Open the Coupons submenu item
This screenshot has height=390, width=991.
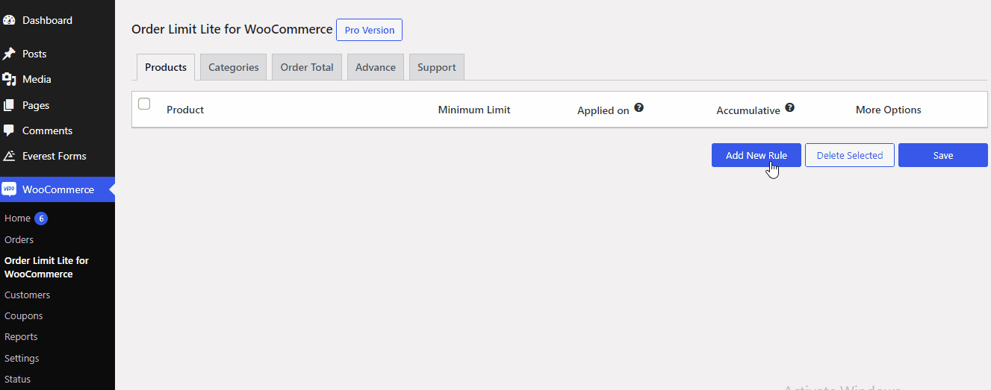pos(23,315)
